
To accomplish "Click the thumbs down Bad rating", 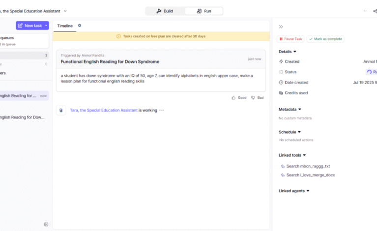I will tap(257, 98).
